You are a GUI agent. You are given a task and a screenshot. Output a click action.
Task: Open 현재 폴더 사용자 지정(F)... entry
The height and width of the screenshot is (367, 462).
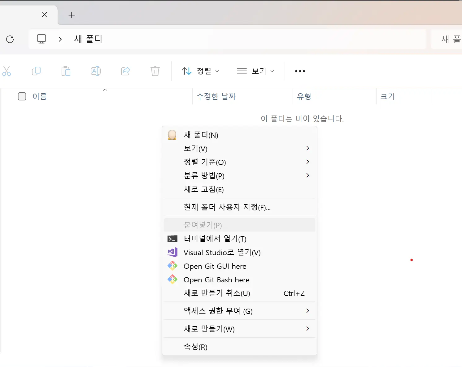239,207
